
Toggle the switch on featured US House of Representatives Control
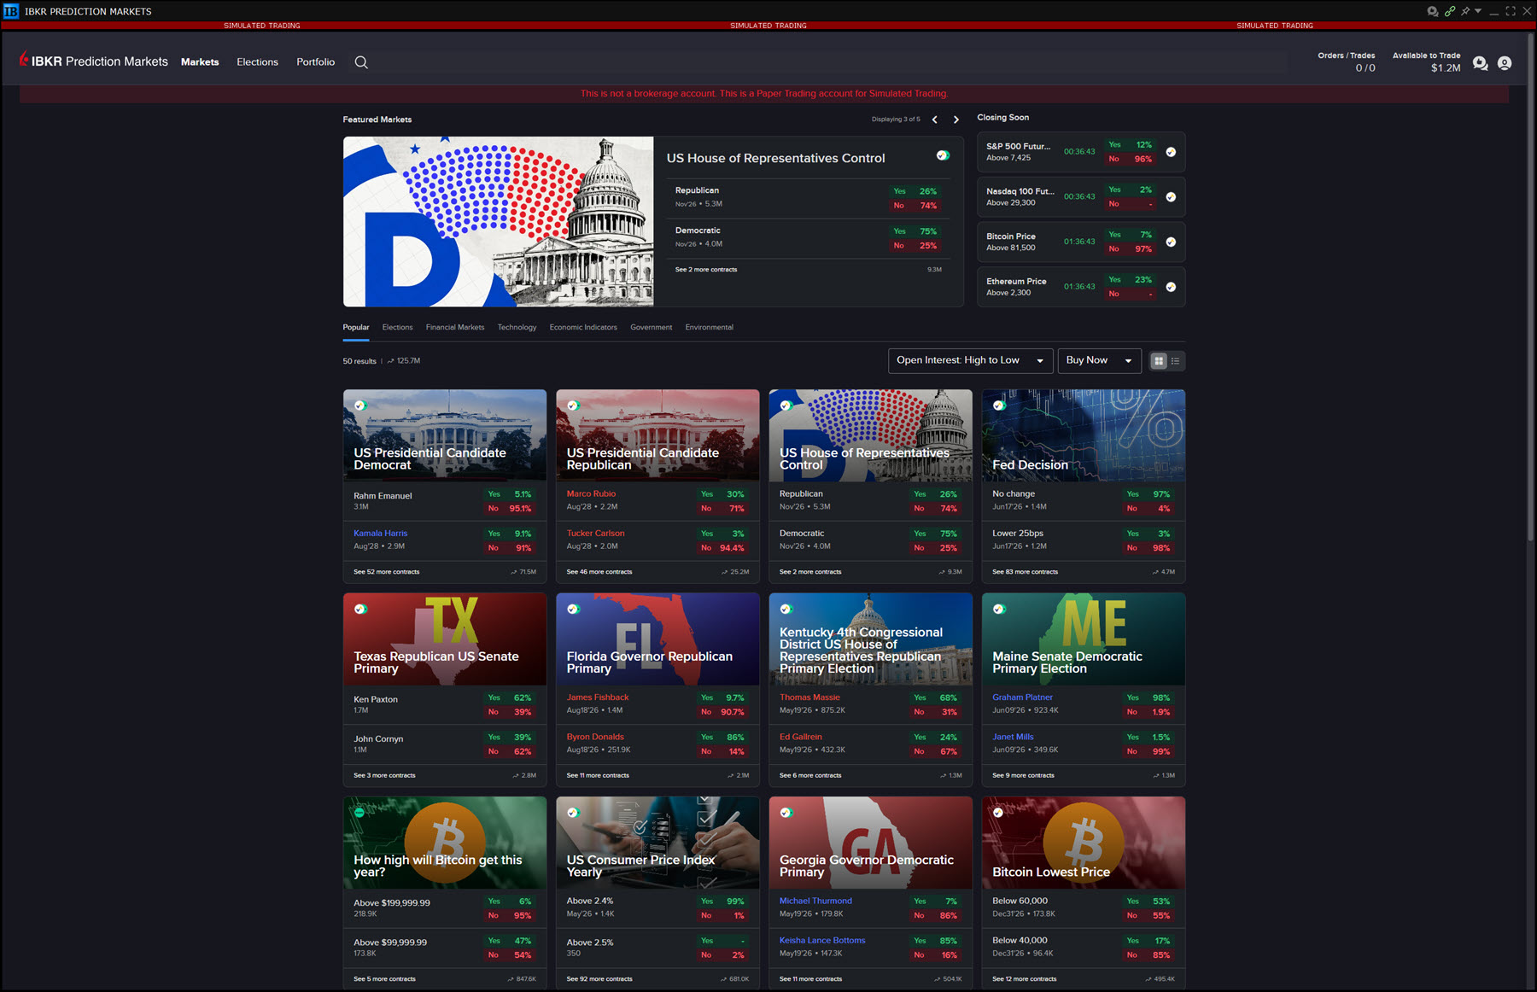click(943, 155)
